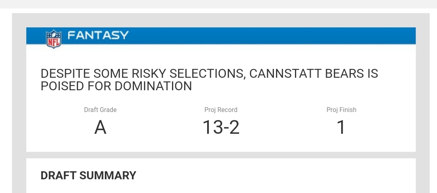This screenshot has width=437, height=193.
Task: Click the gray divider above Draft Summary card
Action: 221,155
